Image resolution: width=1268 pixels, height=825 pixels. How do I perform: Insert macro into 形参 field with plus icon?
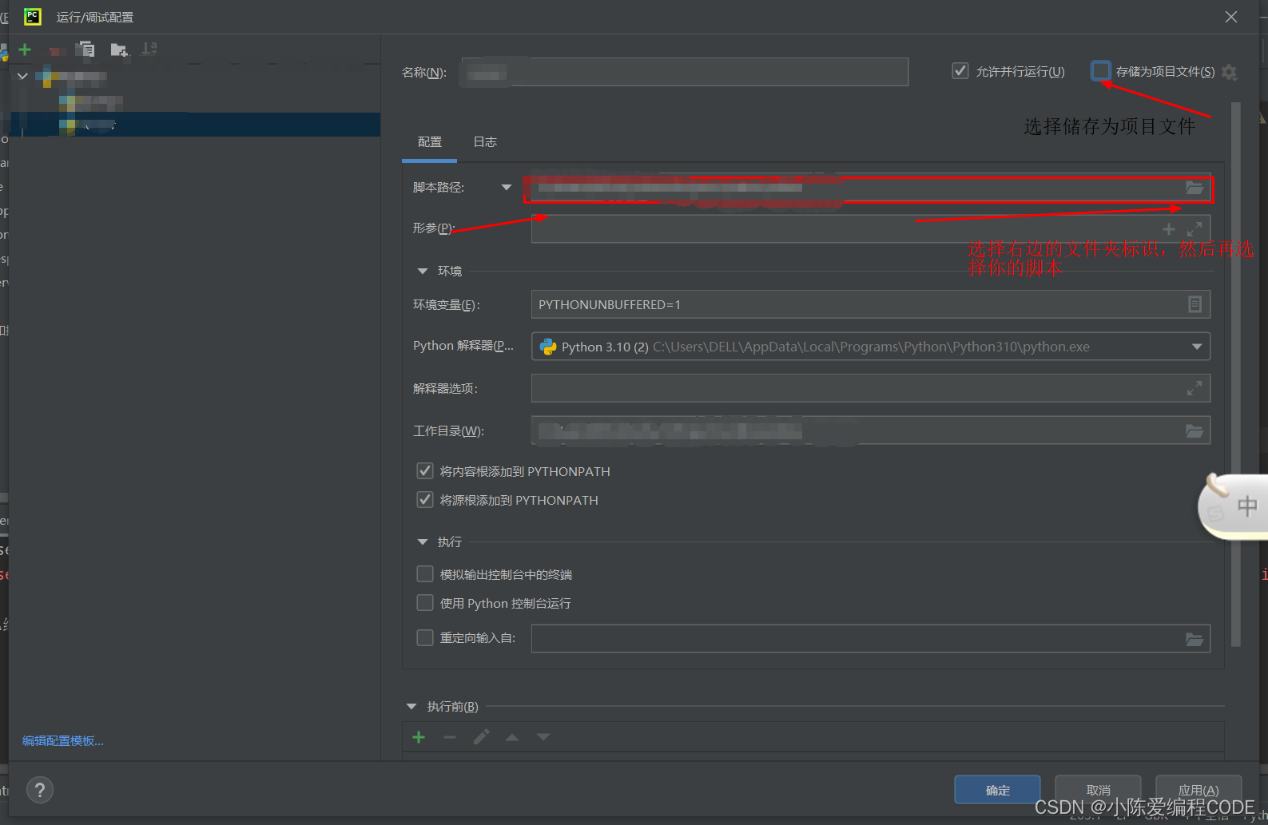click(1168, 229)
